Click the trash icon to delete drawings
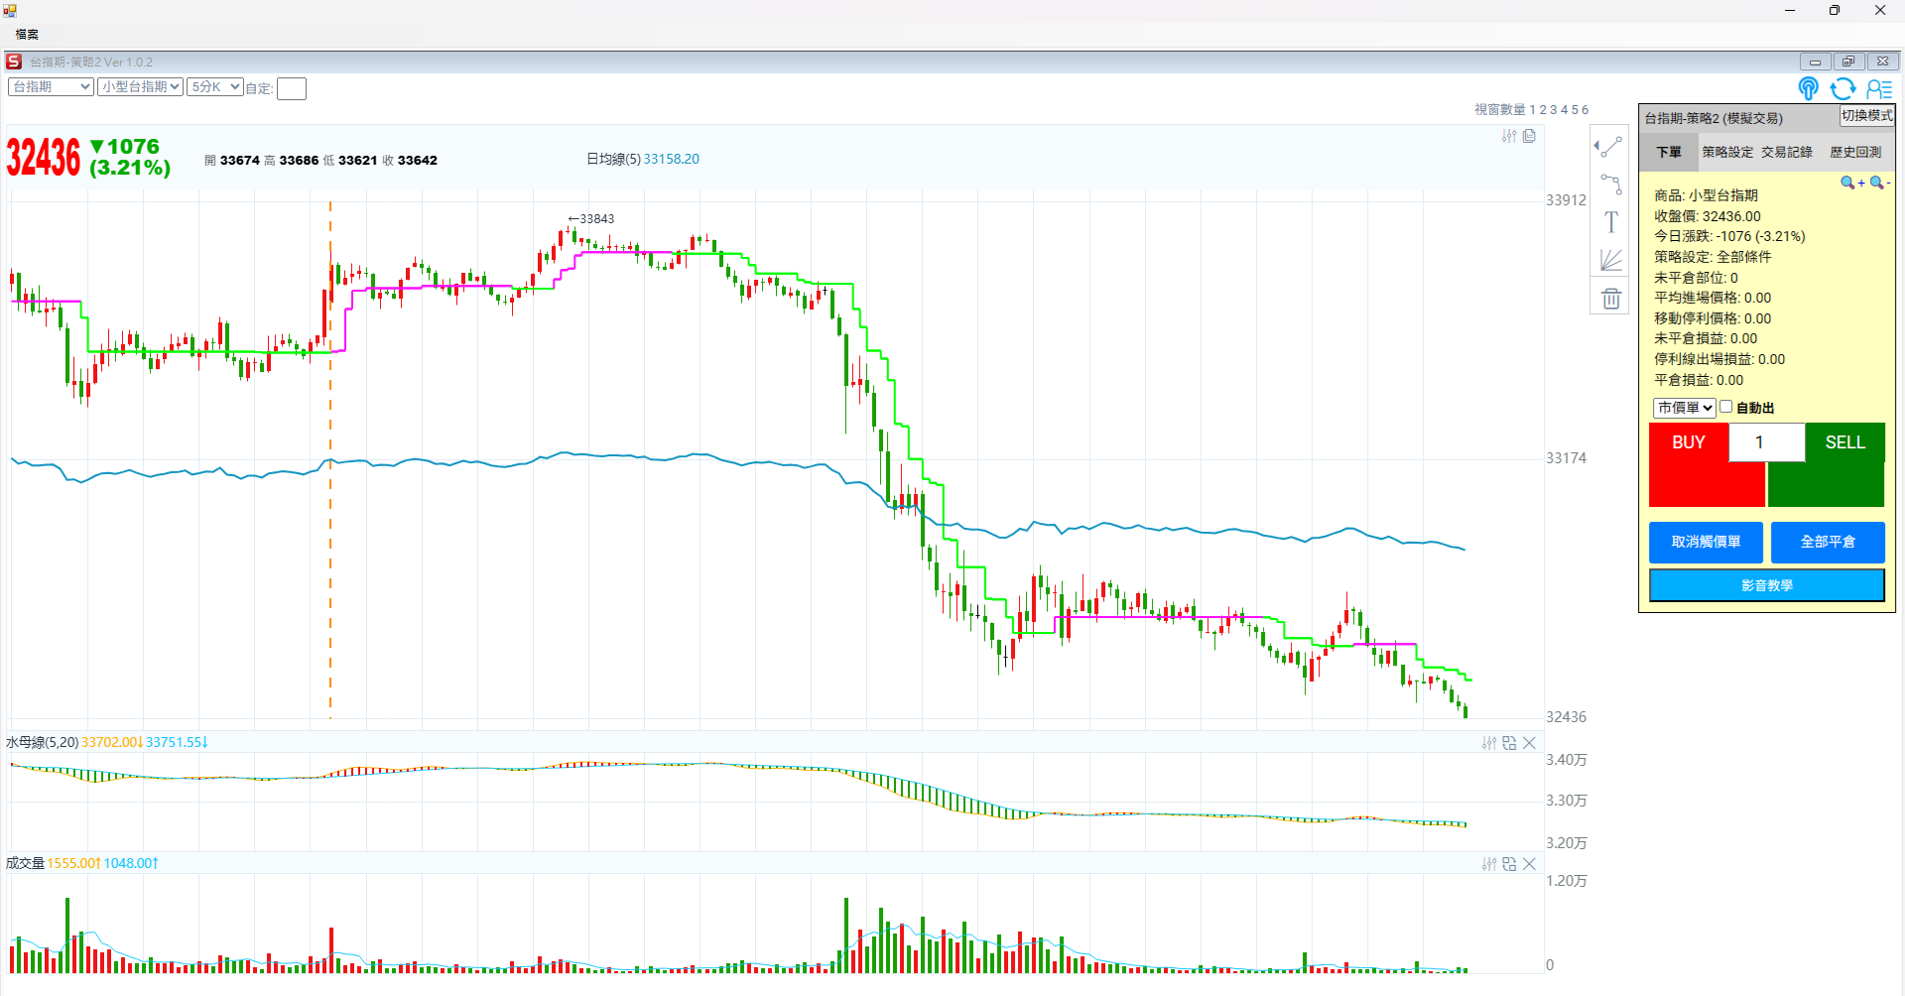1905x996 pixels. coord(1610,299)
